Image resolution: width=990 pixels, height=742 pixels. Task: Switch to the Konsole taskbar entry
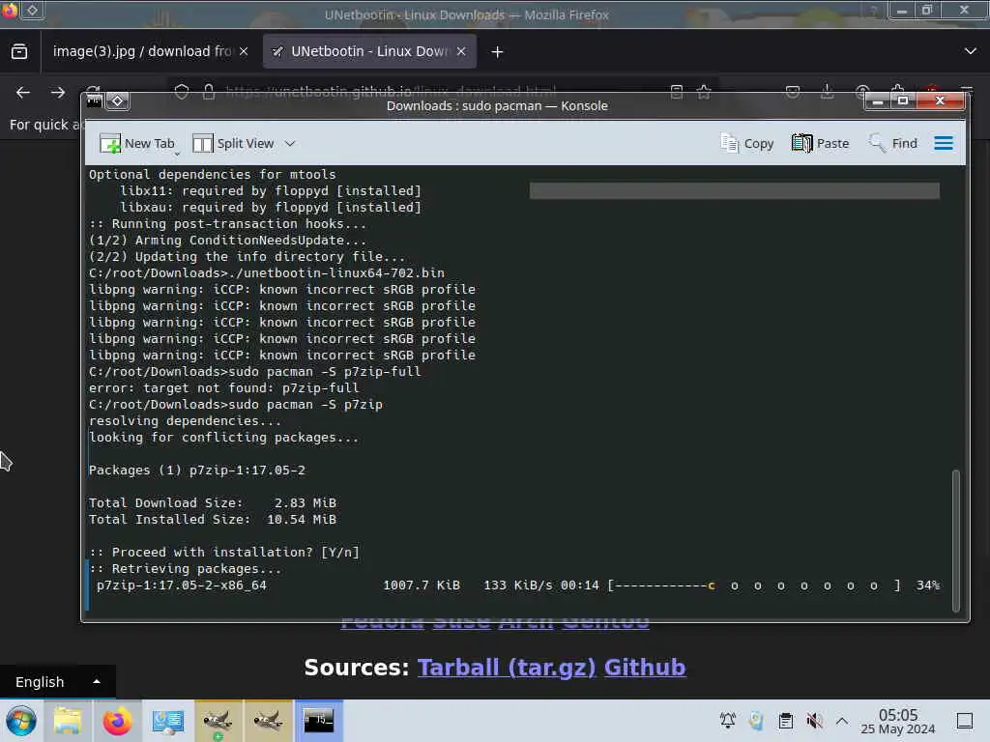[318, 721]
